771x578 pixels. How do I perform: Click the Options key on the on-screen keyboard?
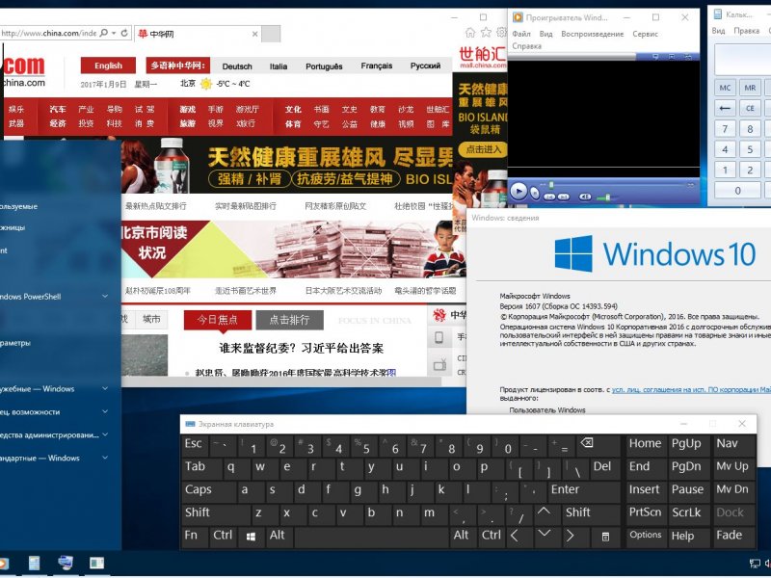coord(645,536)
